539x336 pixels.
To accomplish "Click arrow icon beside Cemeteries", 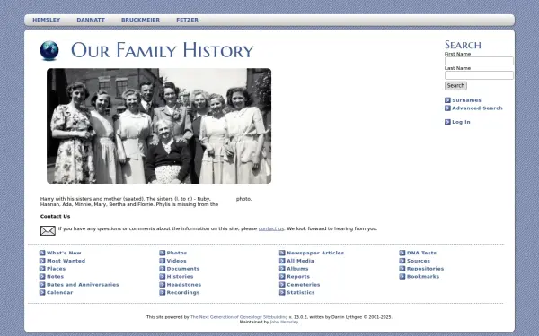I will coord(282,285).
